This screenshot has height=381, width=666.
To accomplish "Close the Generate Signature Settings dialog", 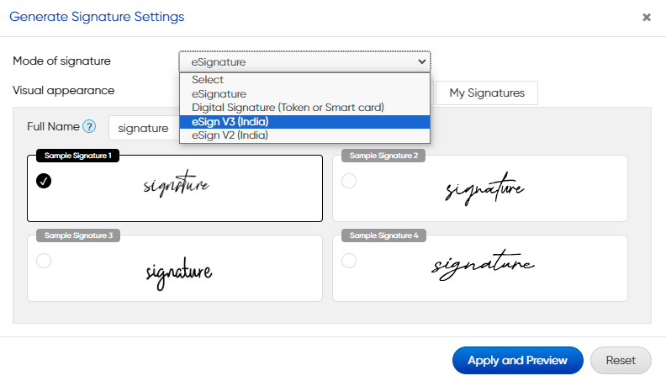I will 647,17.
